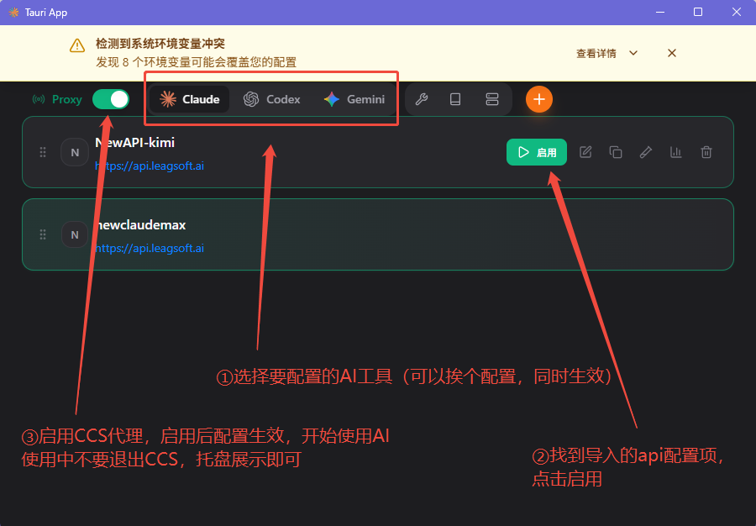
Task: Switch to the Claude tab
Action: 189,98
